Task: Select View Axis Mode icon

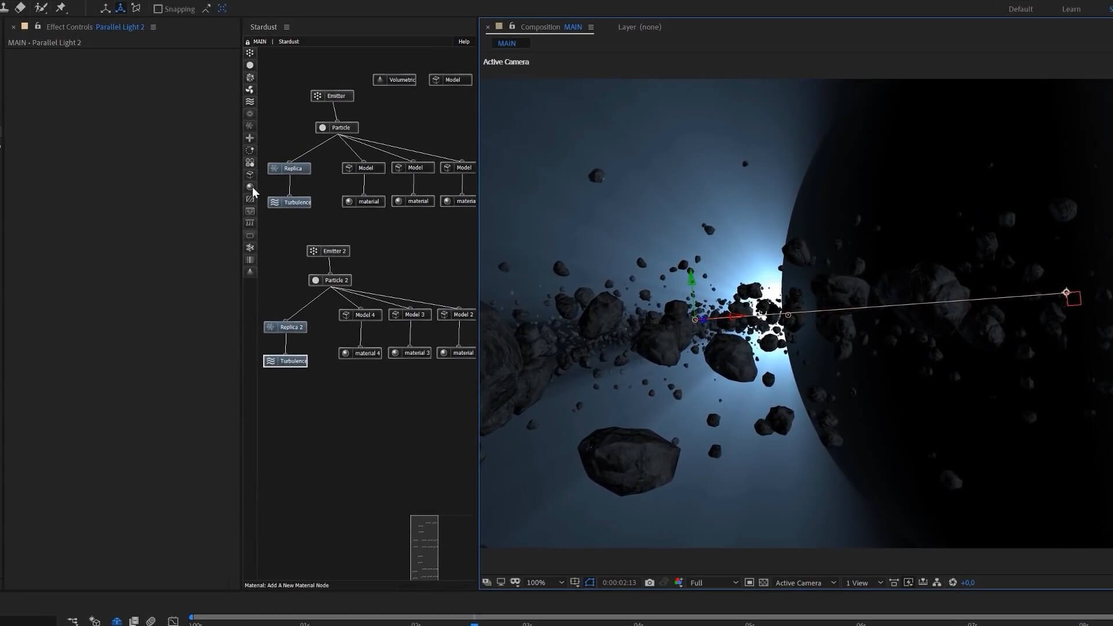Action: [x=136, y=8]
